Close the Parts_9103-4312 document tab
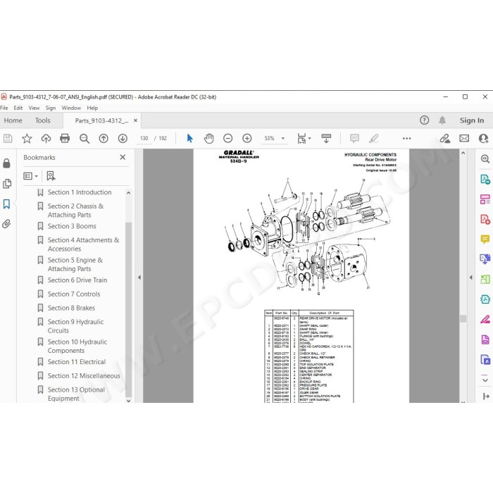The width and height of the screenshot is (493, 493). click(135, 120)
